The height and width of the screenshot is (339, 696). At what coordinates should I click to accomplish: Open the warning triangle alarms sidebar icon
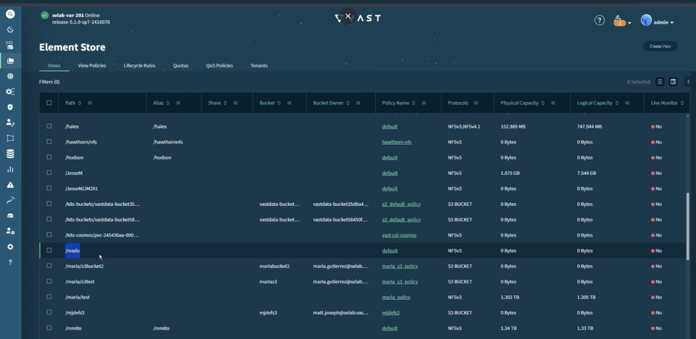pos(10,185)
